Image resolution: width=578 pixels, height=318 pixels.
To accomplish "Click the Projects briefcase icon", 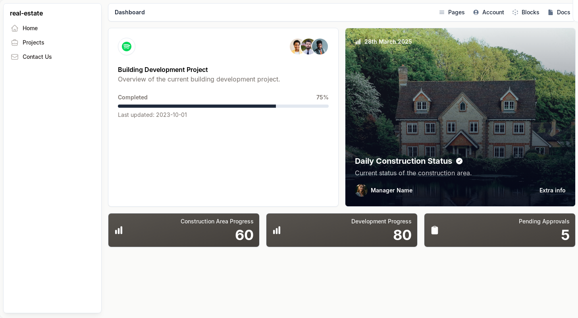I will click(15, 43).
